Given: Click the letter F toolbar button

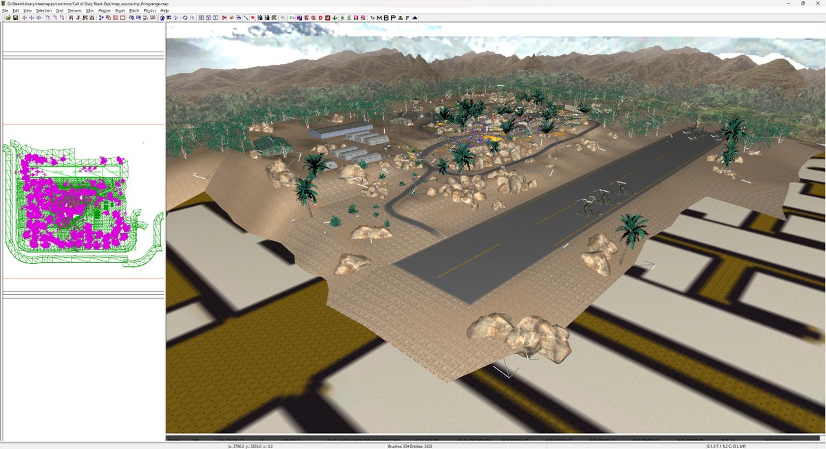Looking at the screenshot, I should [407, 18].
